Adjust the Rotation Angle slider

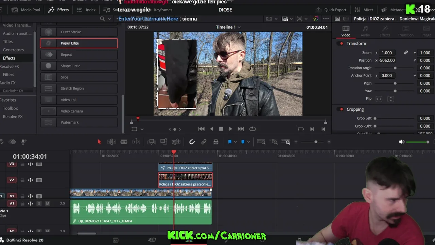pos(395,68)
